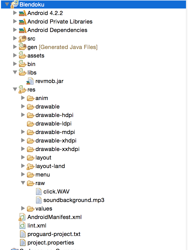Click the src source folder icon
The image size is (188, 250).
pos(23,38)
